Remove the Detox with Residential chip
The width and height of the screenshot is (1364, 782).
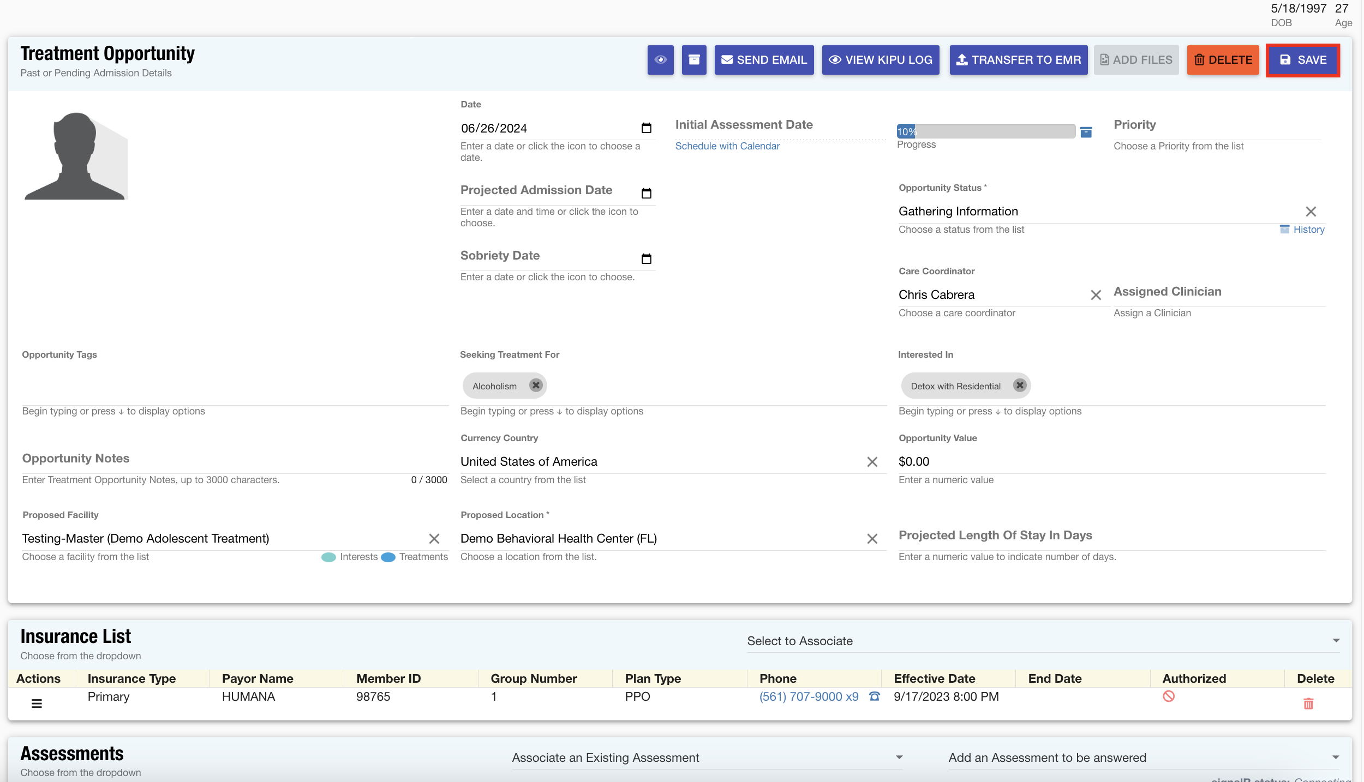coord(1019,386)
